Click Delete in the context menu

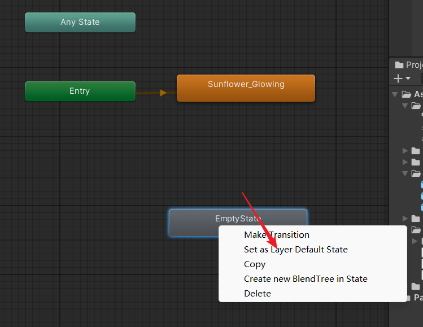tap(257, 293)
